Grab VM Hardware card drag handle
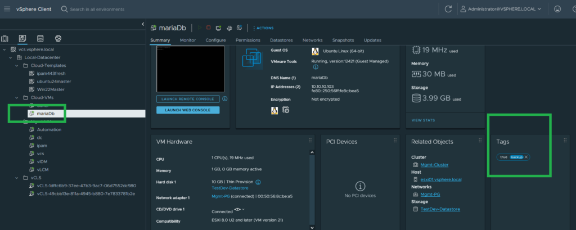 click(x=310, y=141)
